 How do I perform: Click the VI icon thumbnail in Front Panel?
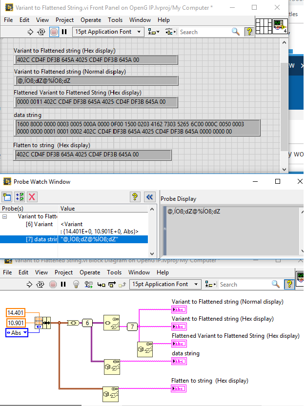click(x=280, y=26)
